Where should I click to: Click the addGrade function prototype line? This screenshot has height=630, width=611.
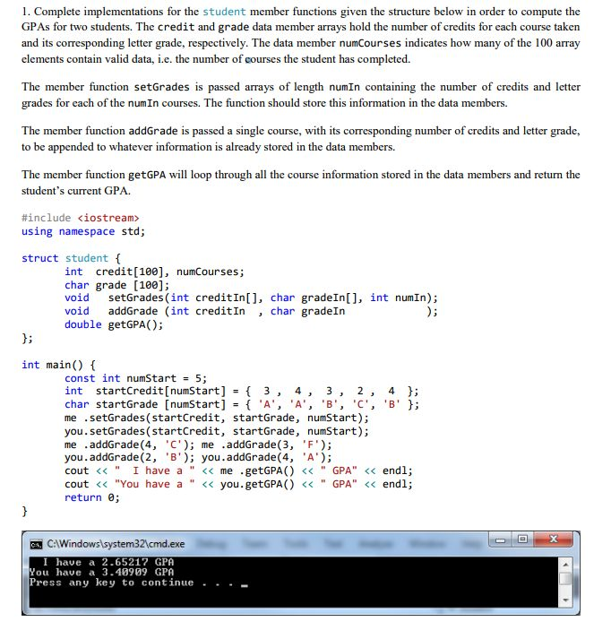click(251, 311)
